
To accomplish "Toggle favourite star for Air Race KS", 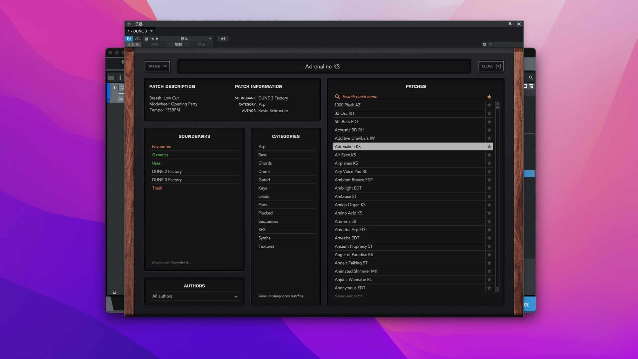I will pyautogui.click(x=489, y=155).
